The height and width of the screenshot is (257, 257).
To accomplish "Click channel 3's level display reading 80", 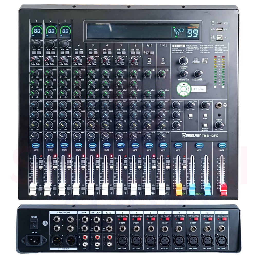I will pyautogui.click(x=65, y=31).
